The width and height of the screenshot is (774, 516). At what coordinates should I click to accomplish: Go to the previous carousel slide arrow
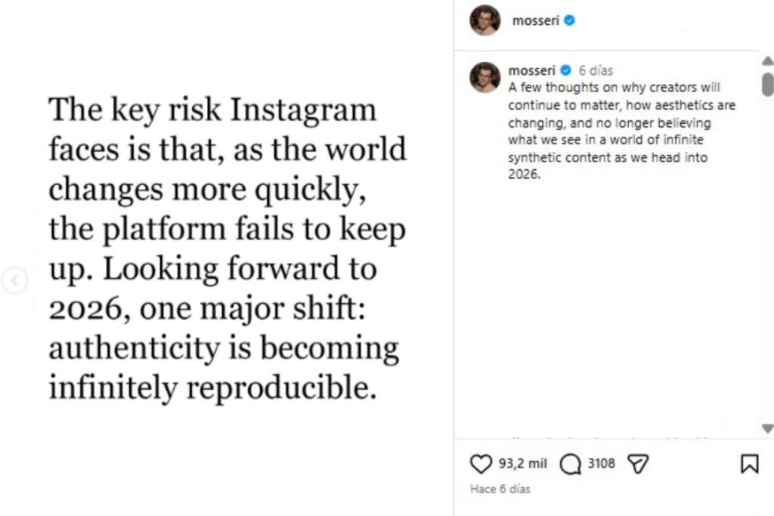pyautogui.click(x=14, y=281)
